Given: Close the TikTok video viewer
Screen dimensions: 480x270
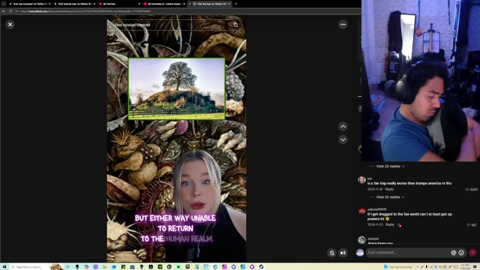Looking at the screenshot, I should click(x=10, y=24).
